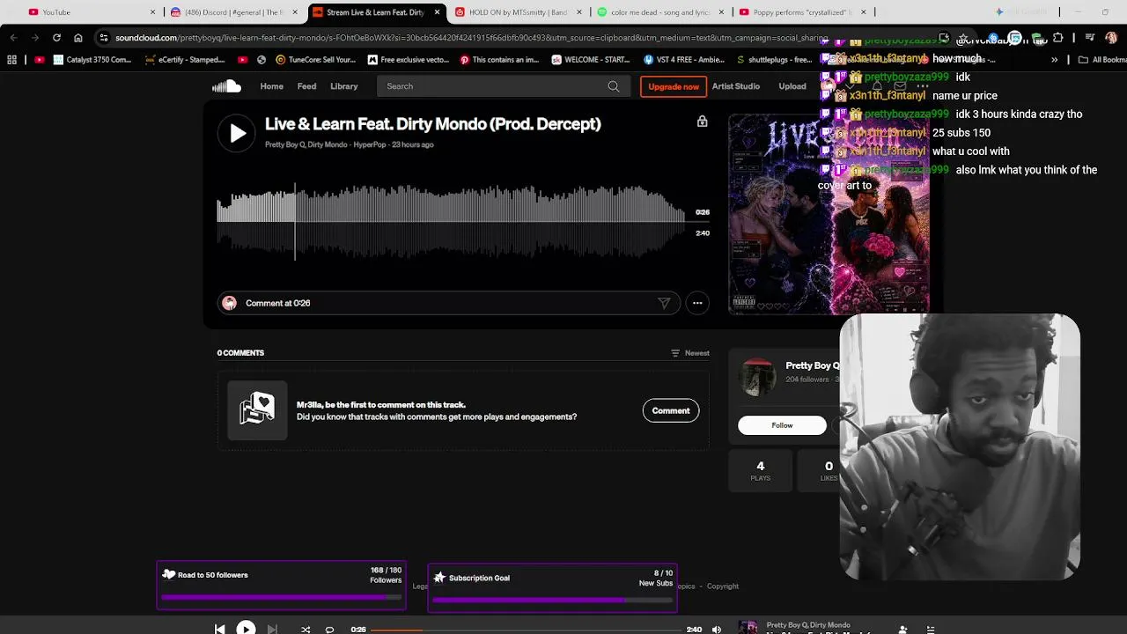1127x634 pixels.
Task: Expand the bookmarks overflow chevron
Action: [x=1054, y=60]
